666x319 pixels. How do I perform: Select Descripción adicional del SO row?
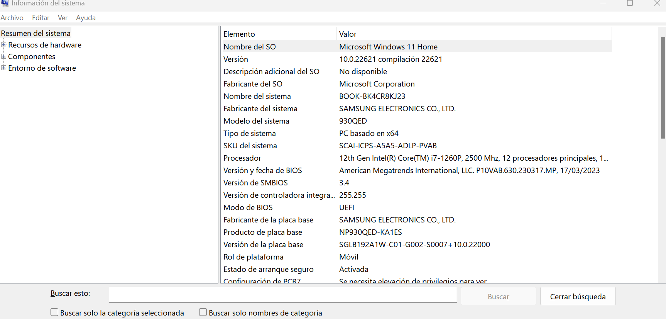click(417, 71)
